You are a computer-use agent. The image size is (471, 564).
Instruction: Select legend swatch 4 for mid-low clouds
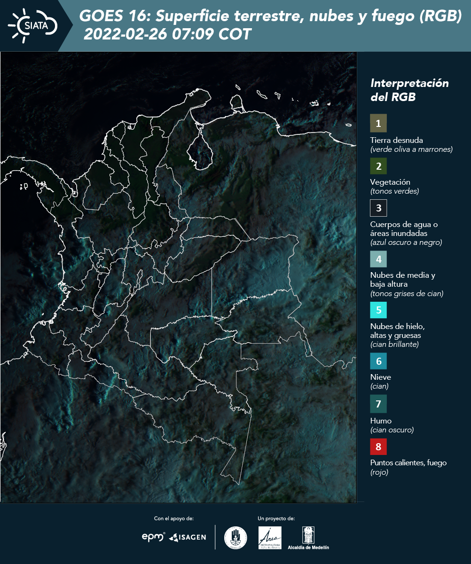click(x=378, y=259)
